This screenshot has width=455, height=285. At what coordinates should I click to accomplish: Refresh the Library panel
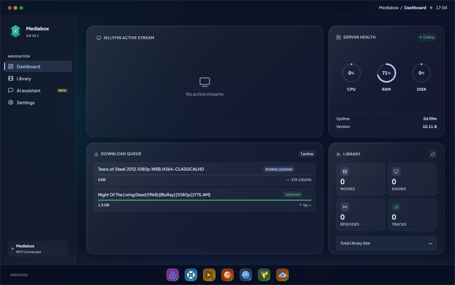[433, 154]
